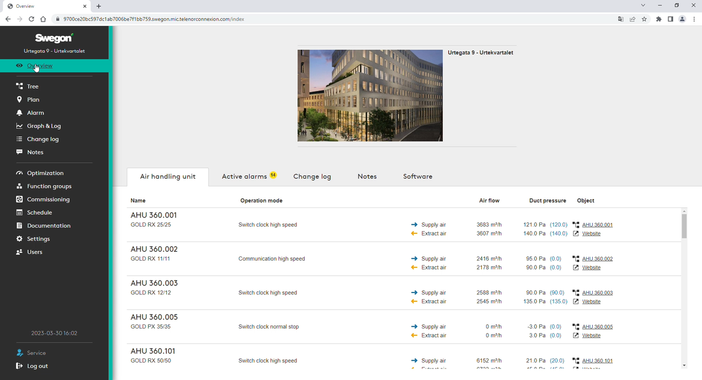The height and width of the screenshot is (380, 702).
Task: Click external link icon for AHU 360.003 Website
Action: pyautogui.click(x=576, y=301)
